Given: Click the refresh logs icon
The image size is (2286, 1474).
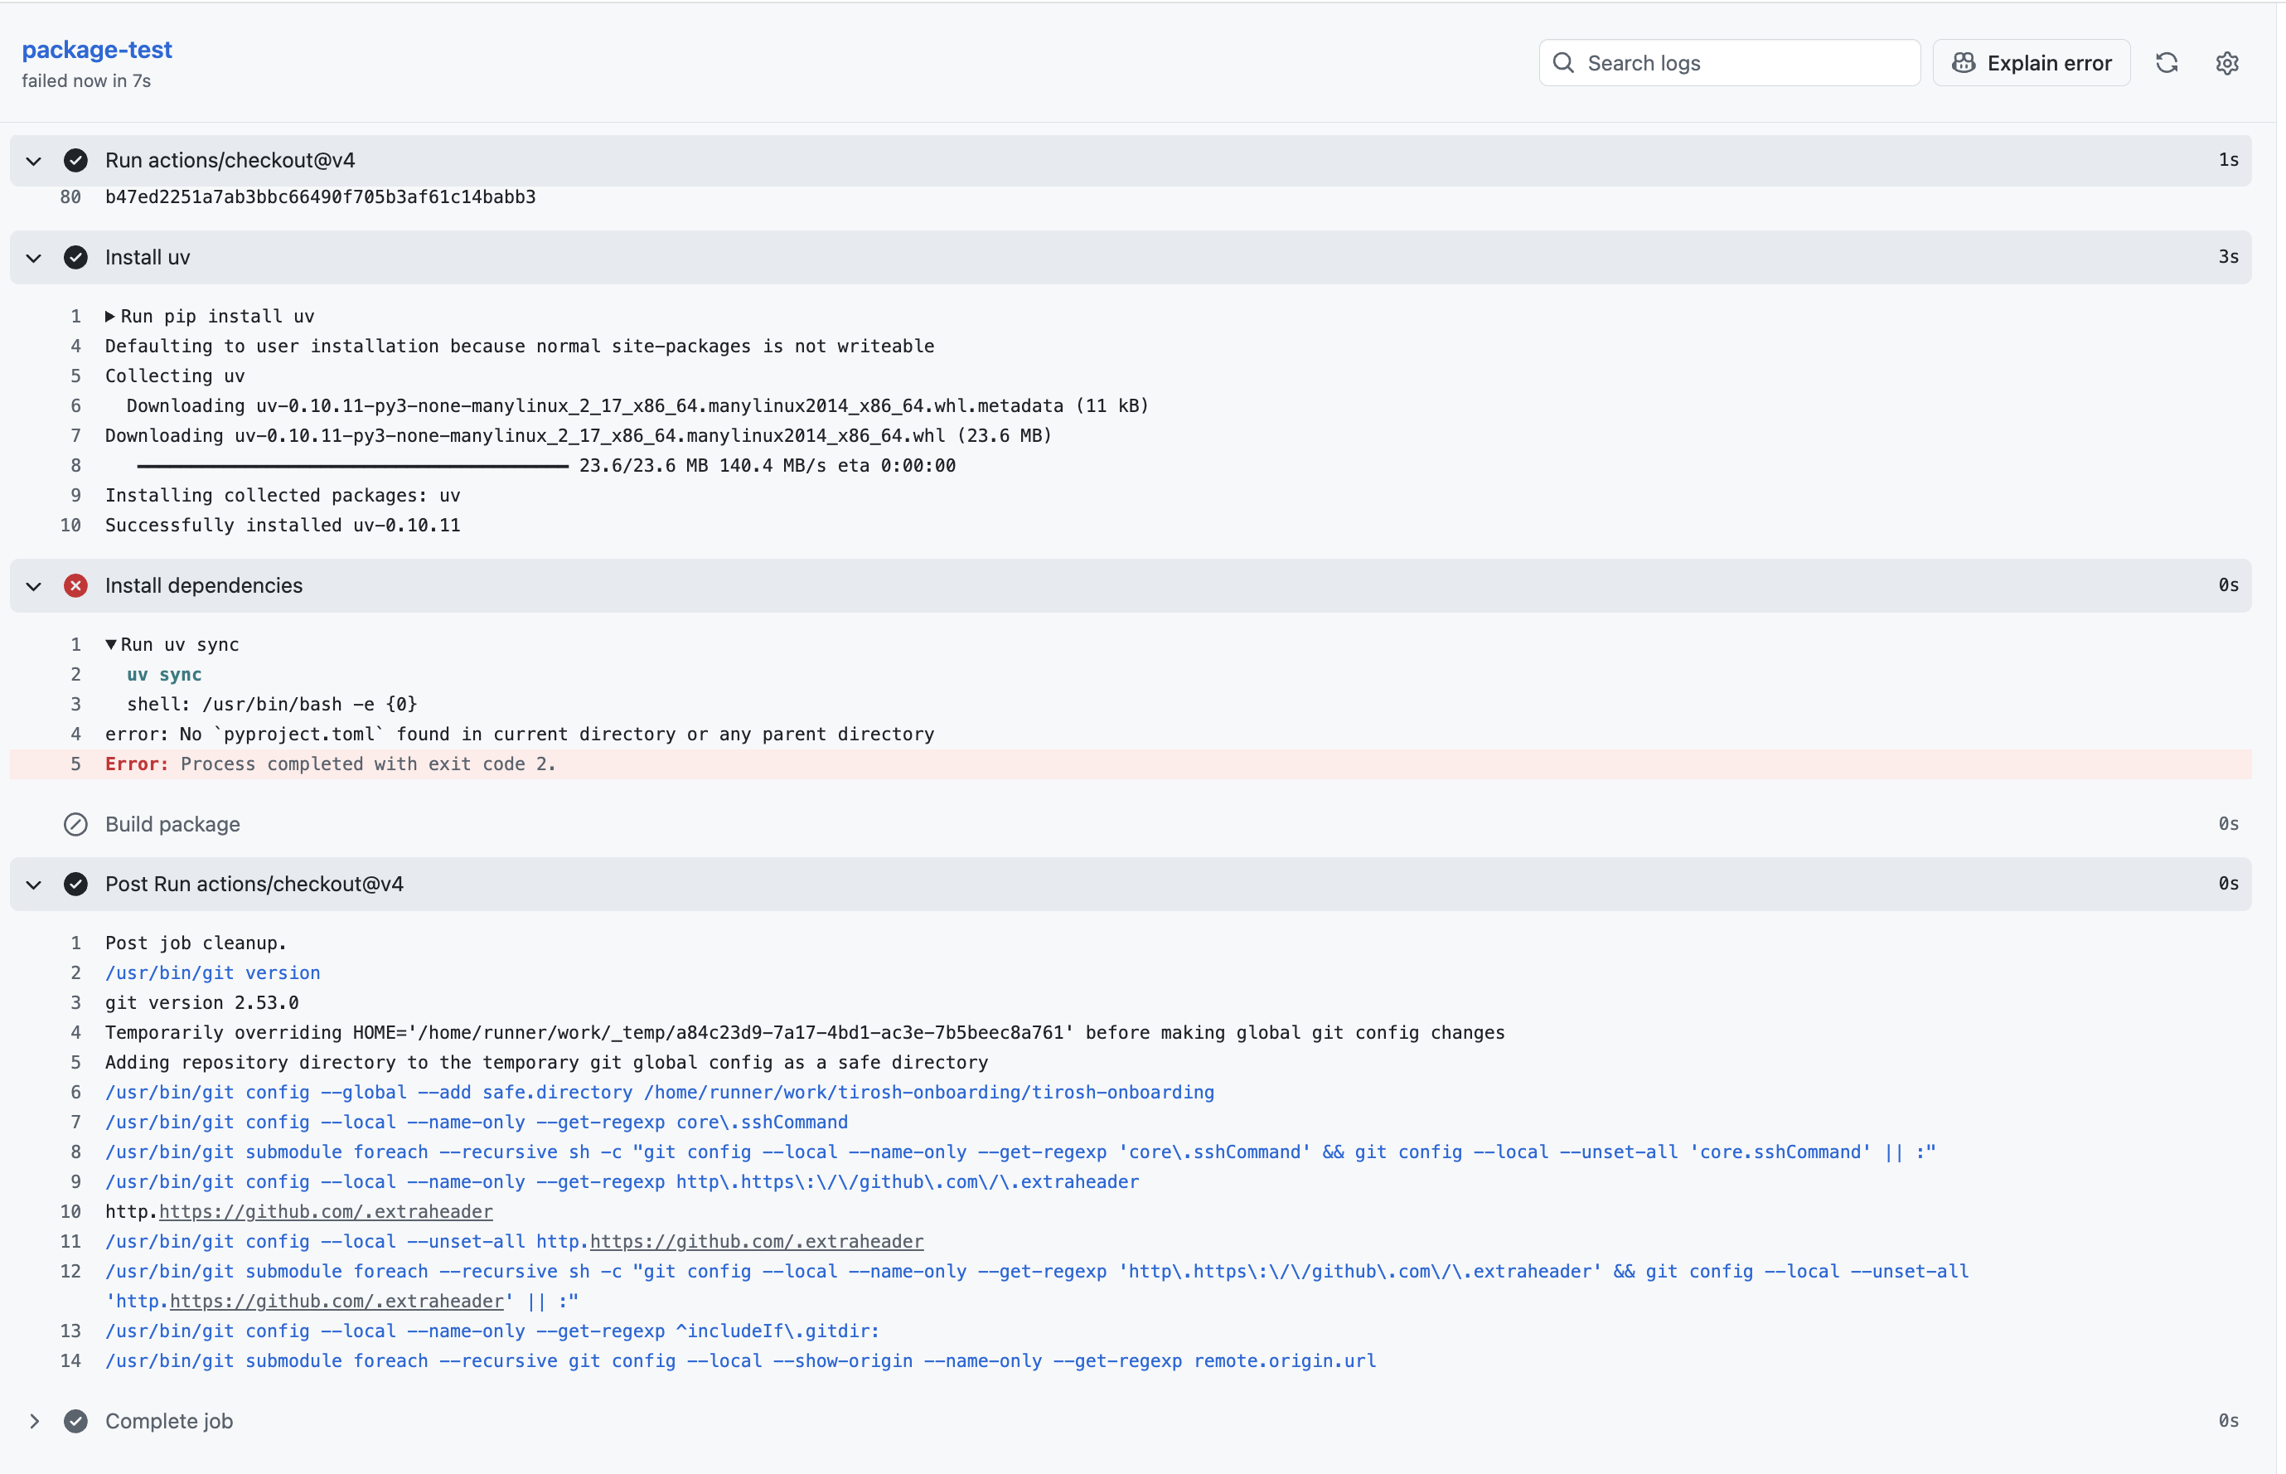Looking at the screenshot, I should 2167,63.
